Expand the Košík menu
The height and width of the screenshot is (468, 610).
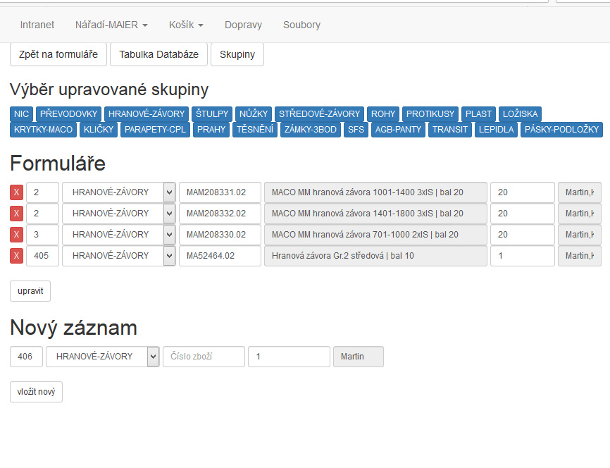[x=186, y=25]
